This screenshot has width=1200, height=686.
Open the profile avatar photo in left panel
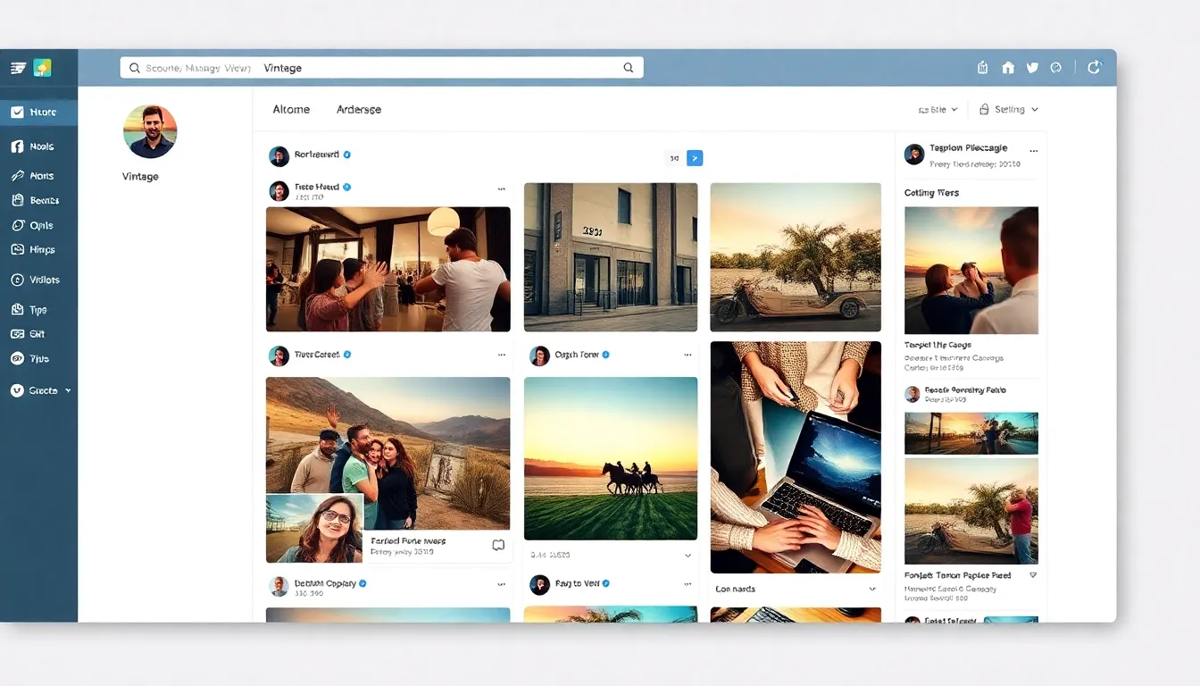pyautogui.click(x=150, y=131)
